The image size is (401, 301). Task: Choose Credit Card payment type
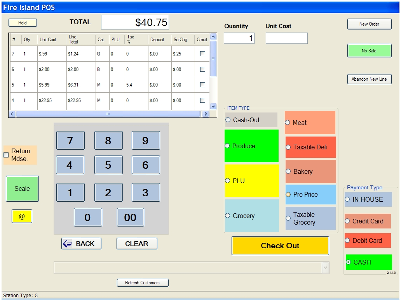(348, 221)
